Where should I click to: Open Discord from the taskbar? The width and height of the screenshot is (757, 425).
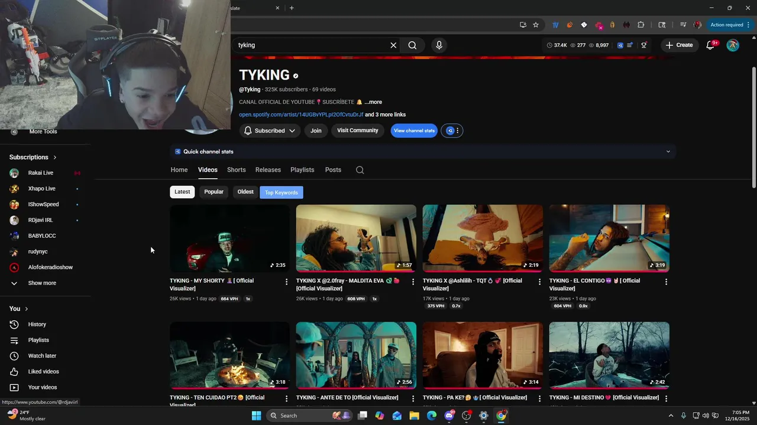449,416
